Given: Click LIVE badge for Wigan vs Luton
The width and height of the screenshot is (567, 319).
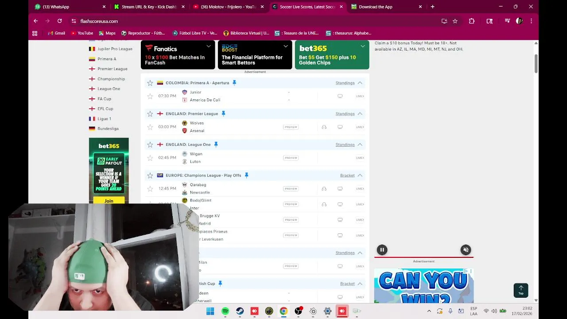Looking at the screenshot, I should click(360, 158).
